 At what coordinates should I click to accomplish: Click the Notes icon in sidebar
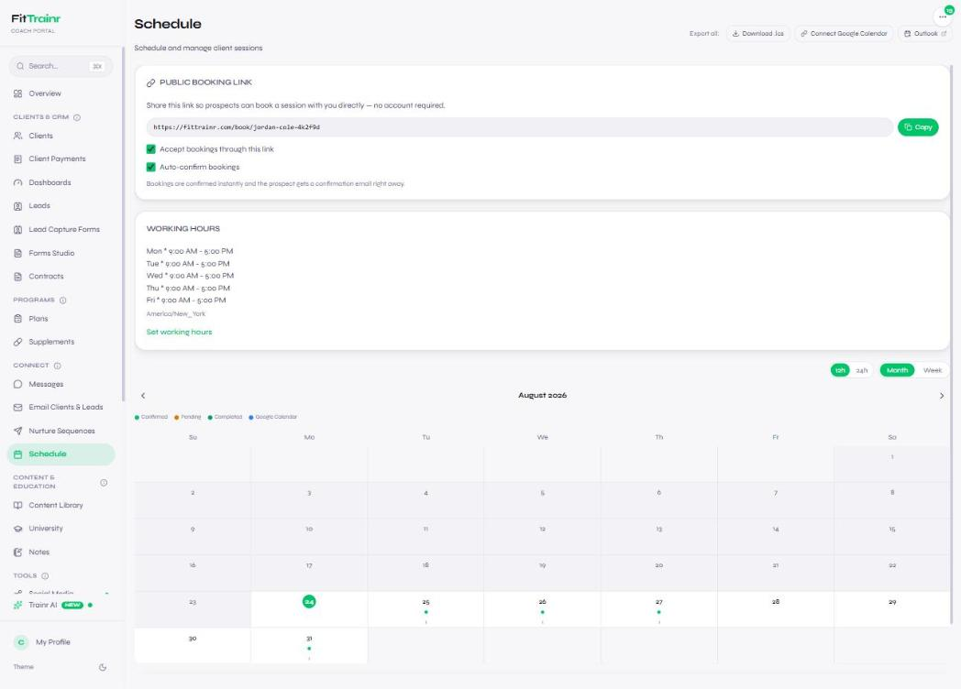click(17, 552)
